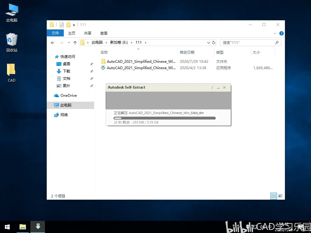
Task: Switch to details view icon
Action: pyautogui.click(x=274, y=196)
